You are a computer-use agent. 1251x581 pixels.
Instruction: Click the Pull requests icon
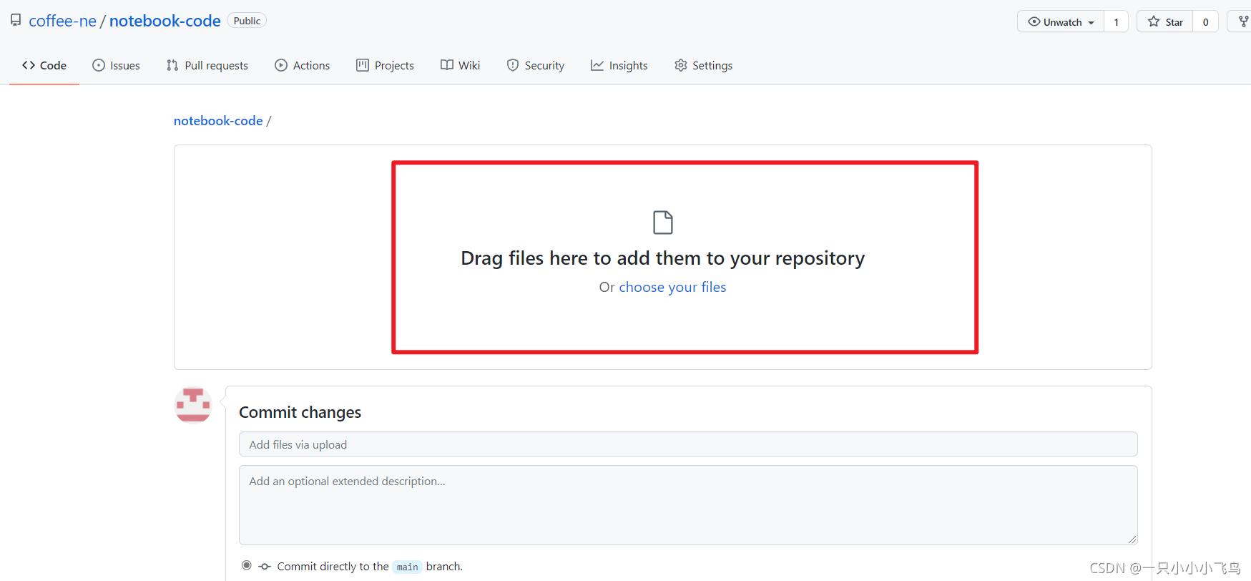[172, 65]
